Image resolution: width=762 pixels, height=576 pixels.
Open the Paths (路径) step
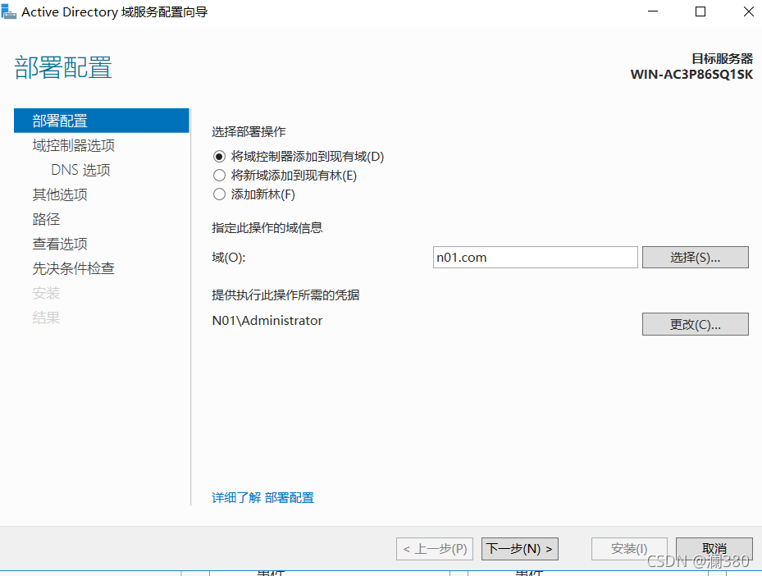coord(46,219)
